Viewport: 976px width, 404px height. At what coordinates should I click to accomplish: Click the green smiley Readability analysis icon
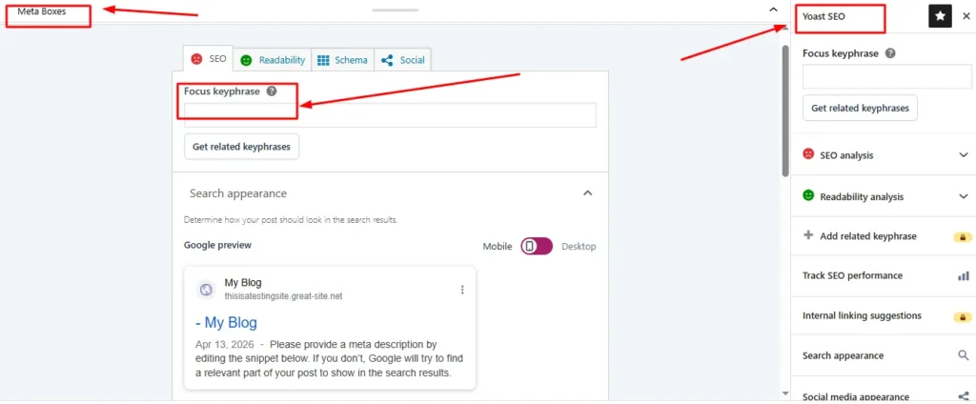point(808,195)
